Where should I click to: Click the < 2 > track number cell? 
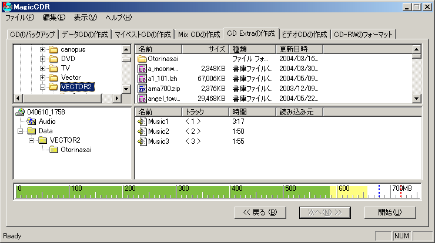193,131
